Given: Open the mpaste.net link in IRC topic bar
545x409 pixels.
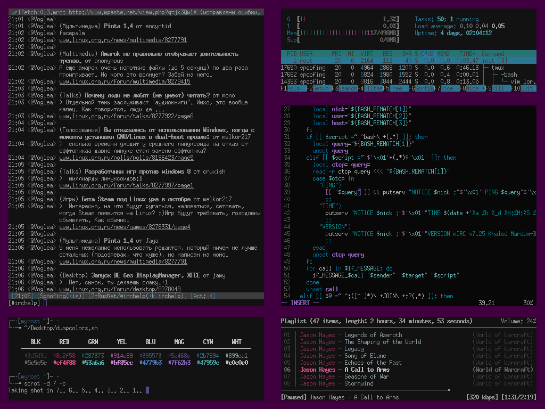Looking at the screenshot, I should point(133,12).
